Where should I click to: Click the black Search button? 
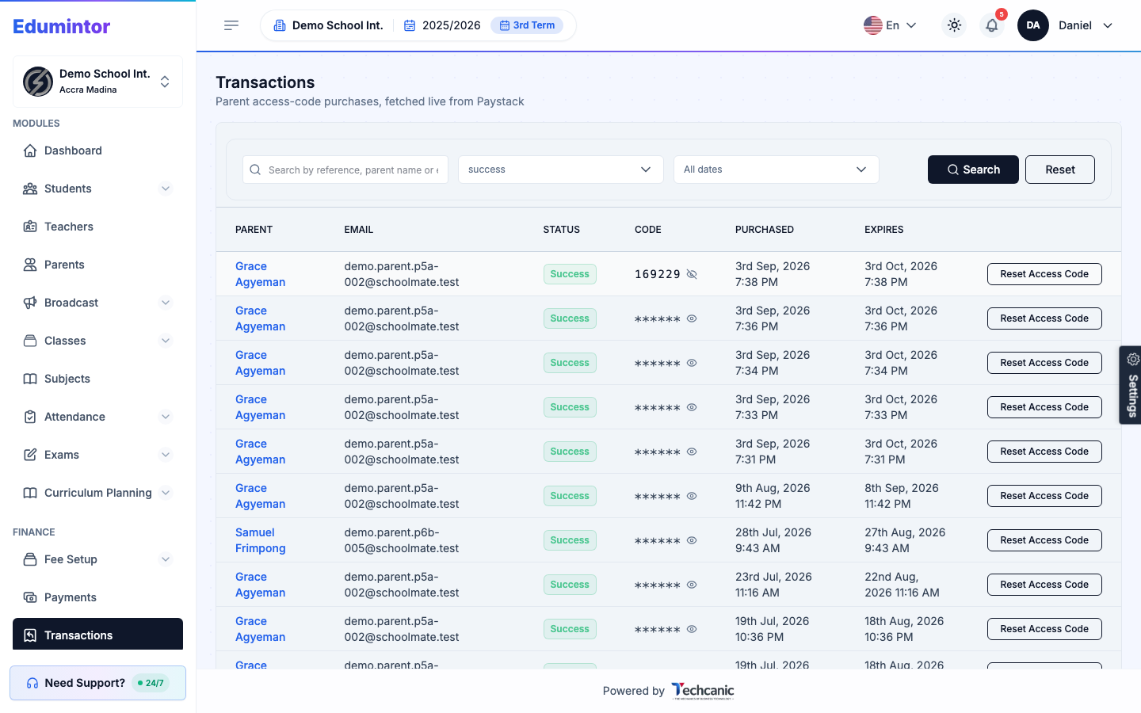[973, 170]
